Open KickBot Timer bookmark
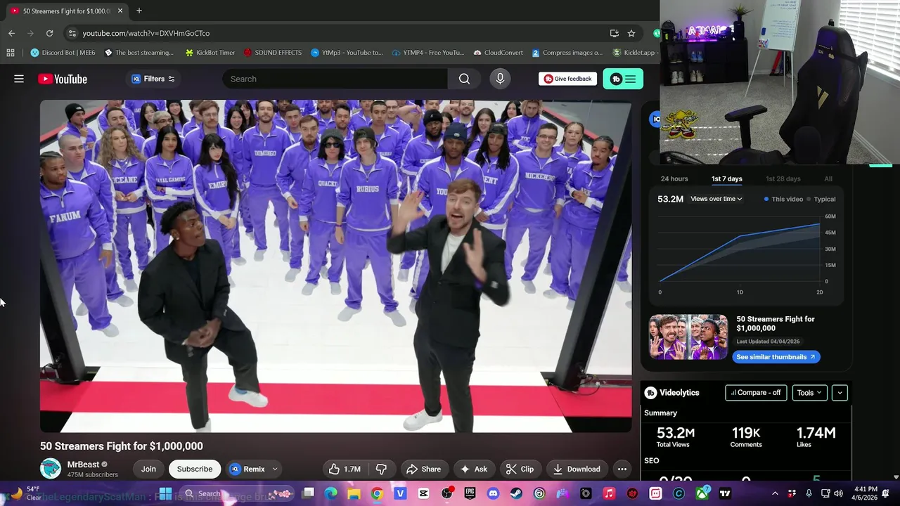900x506 pixels. point(210,53)
